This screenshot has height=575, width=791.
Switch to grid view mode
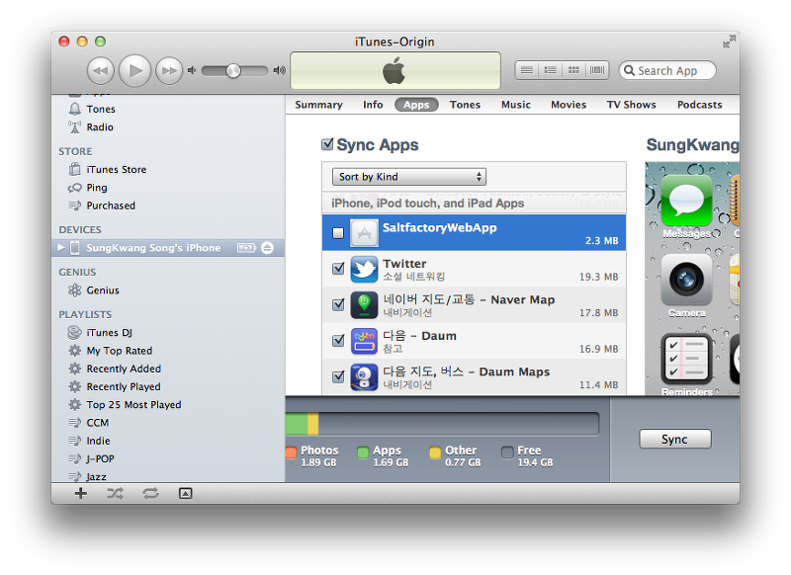click(573, 70)
